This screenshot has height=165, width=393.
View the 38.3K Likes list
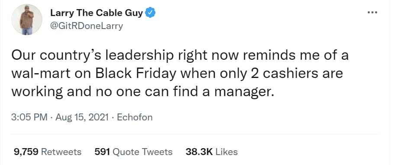pos(211,152)
